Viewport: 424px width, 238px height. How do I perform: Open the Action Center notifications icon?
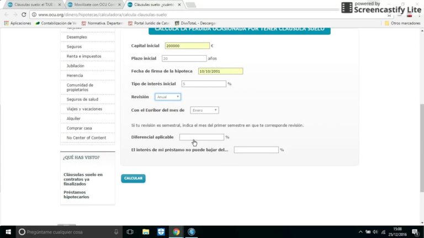tap(416, 232)
